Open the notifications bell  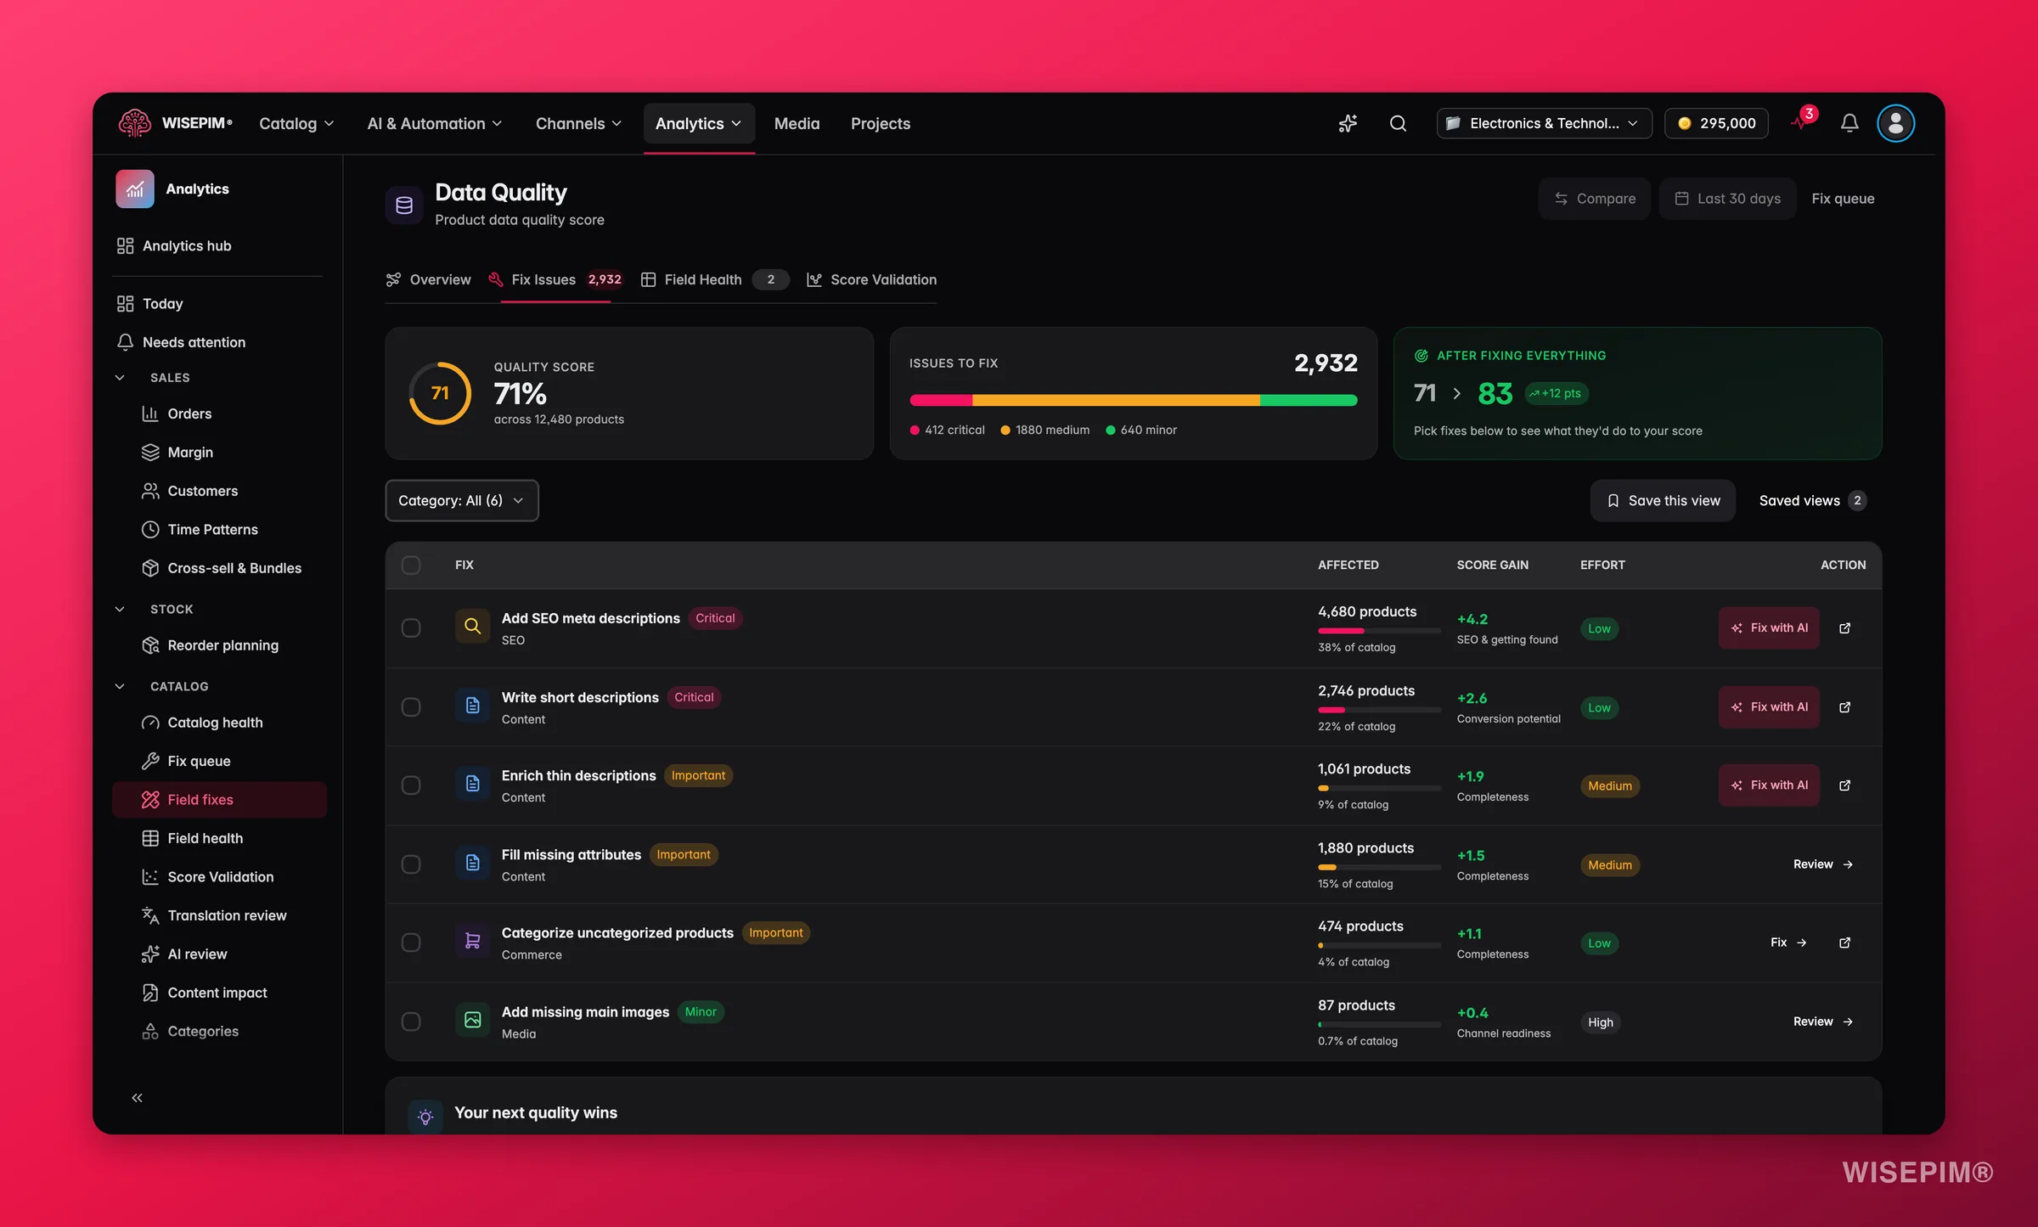(x=1849, y=123)
